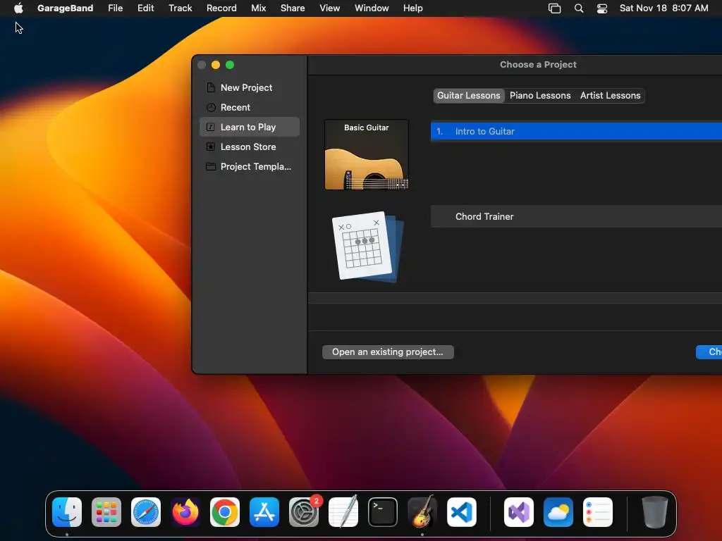722x541 pixels.
Task: Open Finder from the dock
Action: pyautogui.click(x=67, y=511)
